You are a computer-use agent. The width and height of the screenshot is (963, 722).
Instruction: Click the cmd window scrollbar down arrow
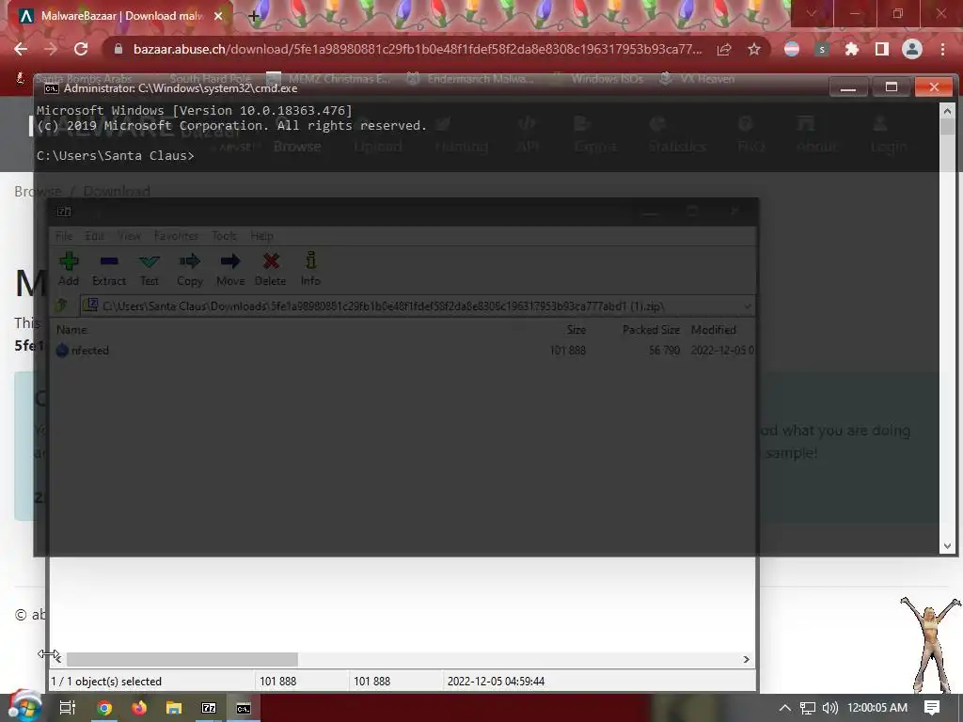947,546
